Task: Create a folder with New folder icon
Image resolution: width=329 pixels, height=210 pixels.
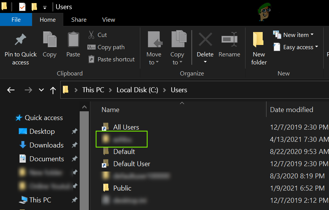Action: coord(259,40)
